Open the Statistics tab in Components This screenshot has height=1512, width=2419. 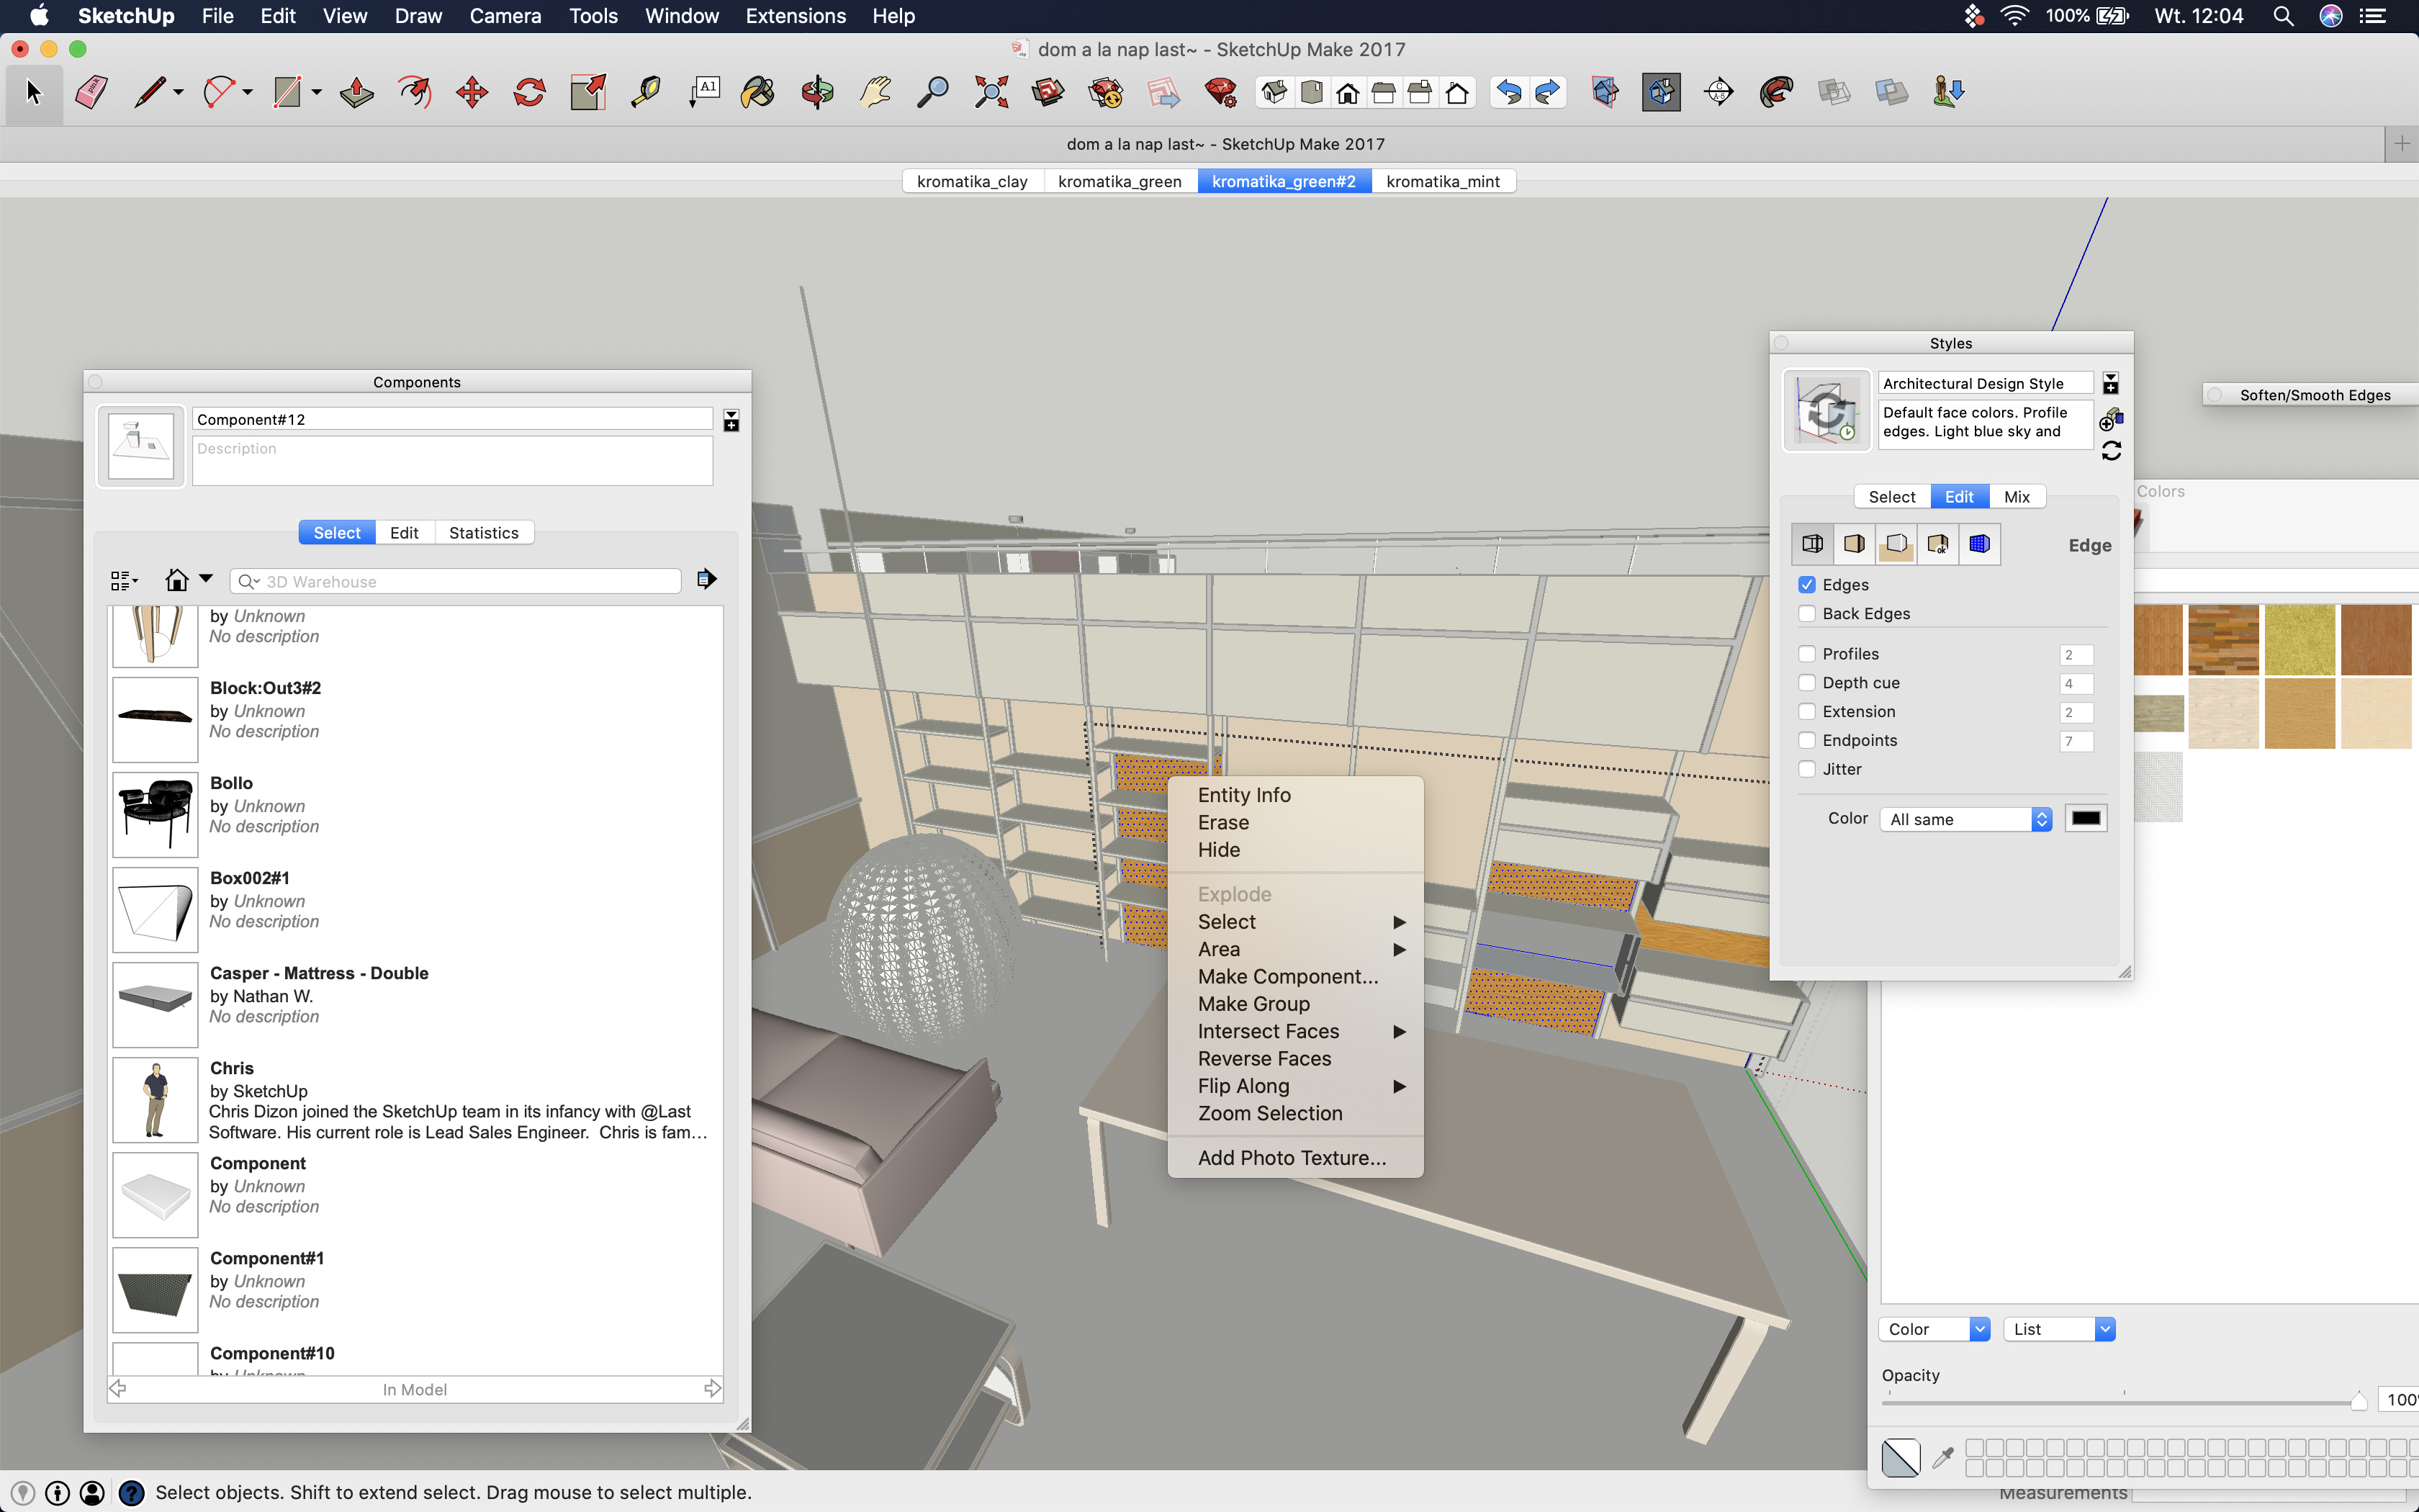pyautogui.click(x=484, y=533)
